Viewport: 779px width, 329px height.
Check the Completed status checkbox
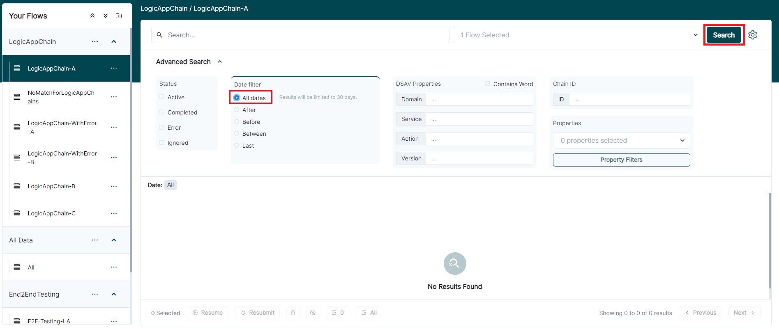tap(162, 112)
